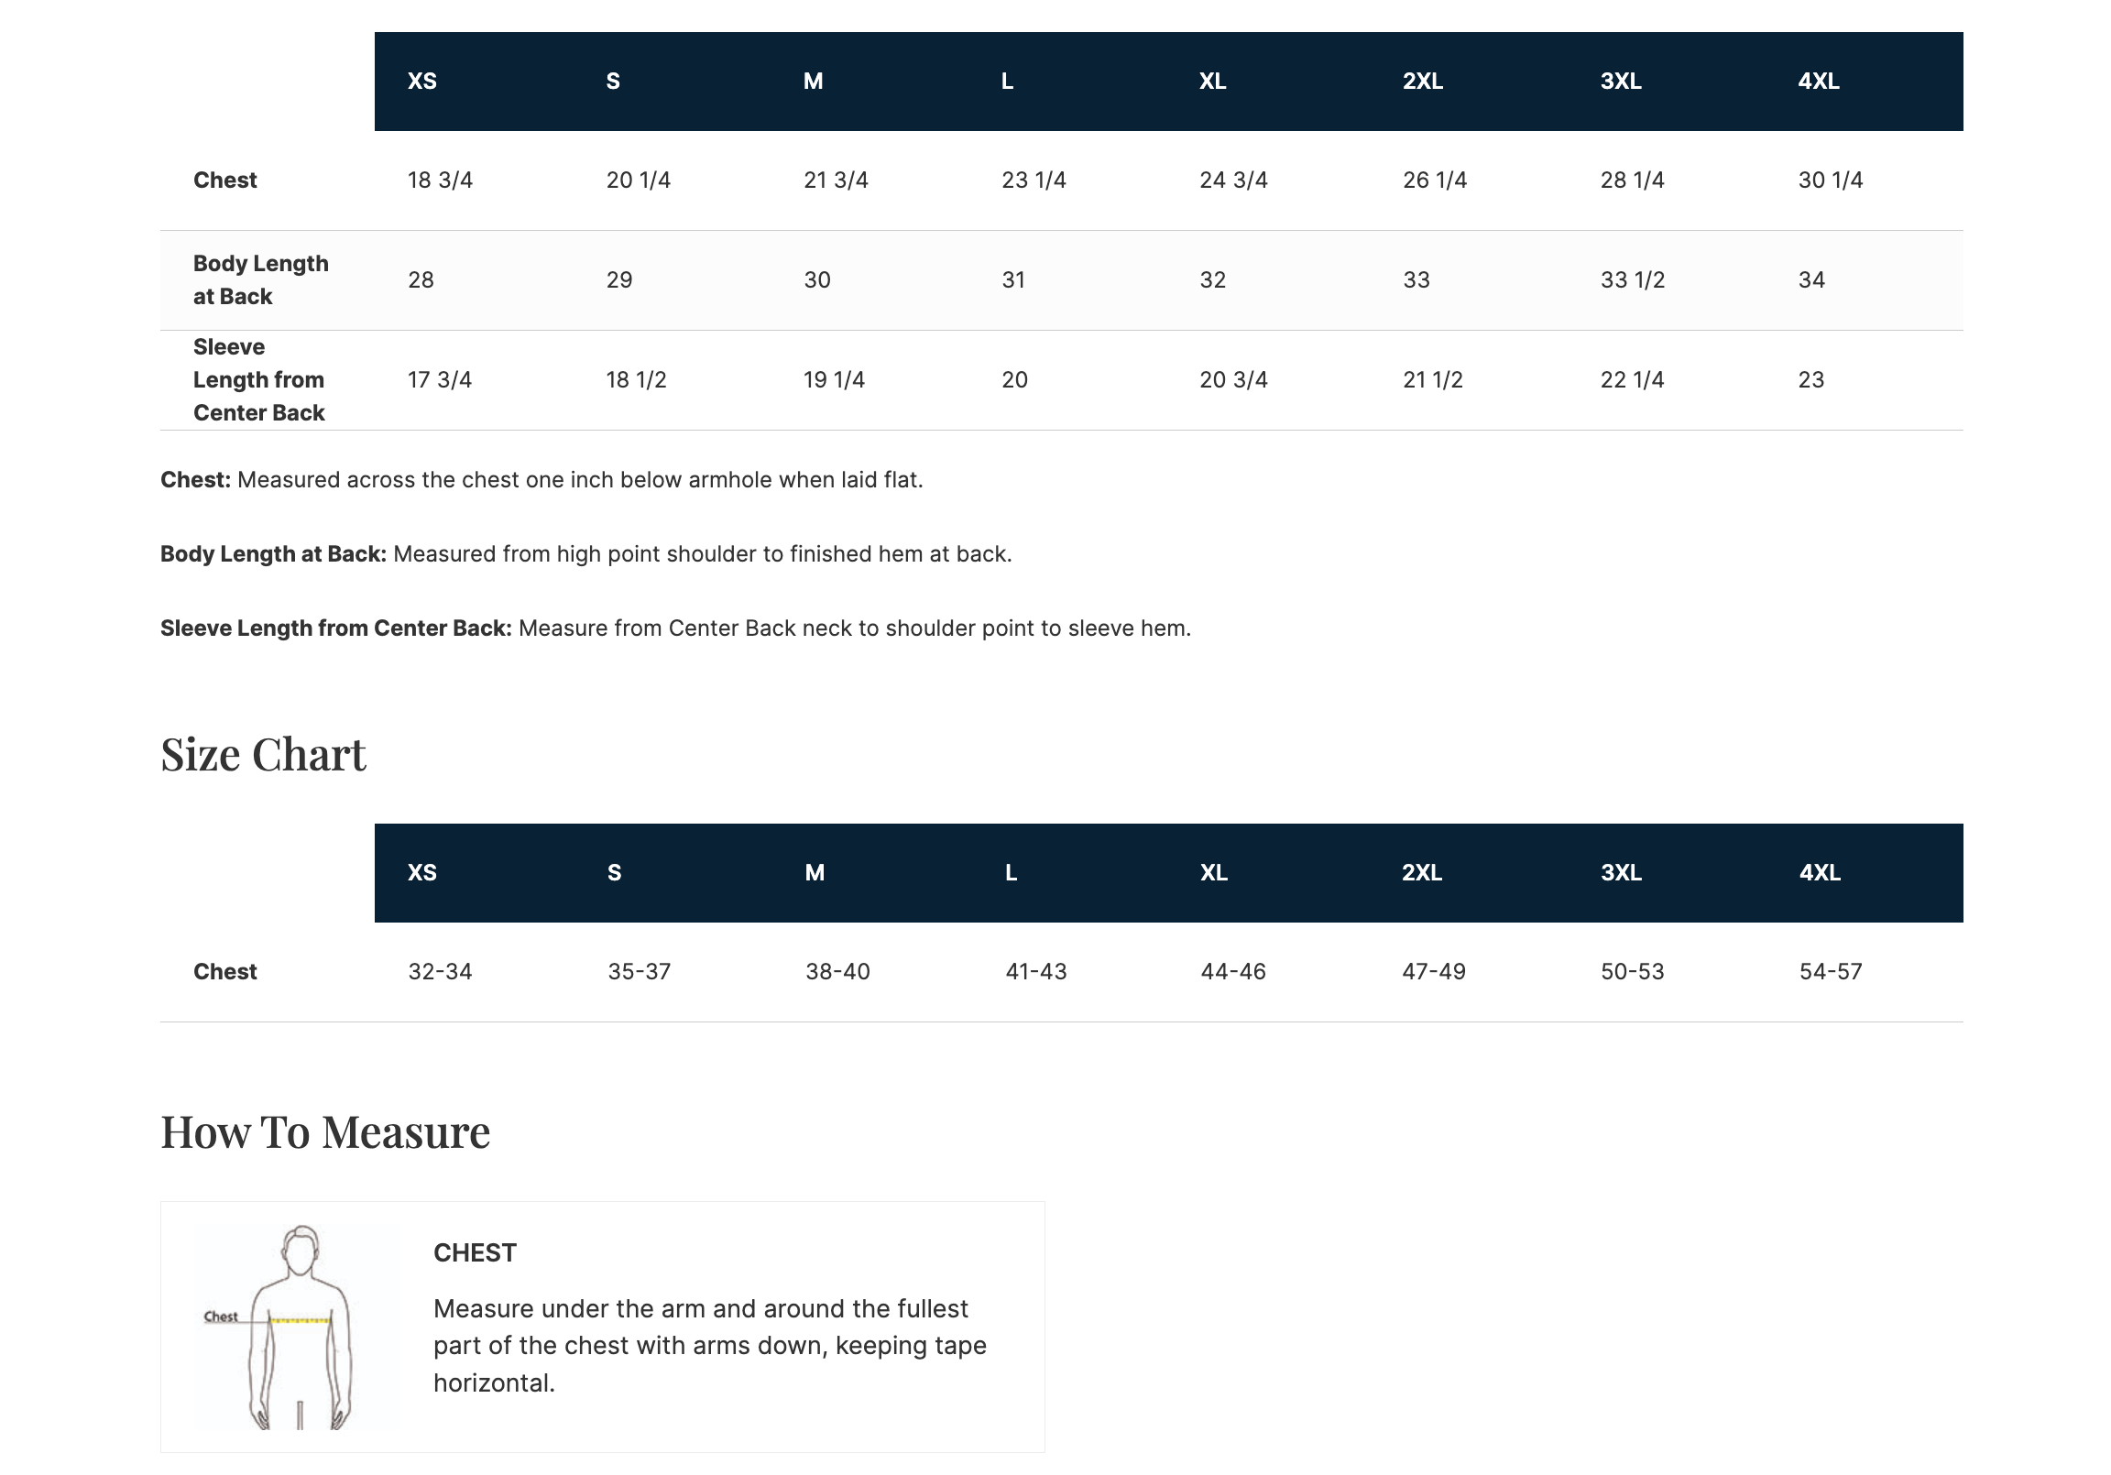Screen dimensions: 2111x1475
Task: Click the XS header above the 32-34 chest range
Action: pyautogui.click(x=422, y=873)
